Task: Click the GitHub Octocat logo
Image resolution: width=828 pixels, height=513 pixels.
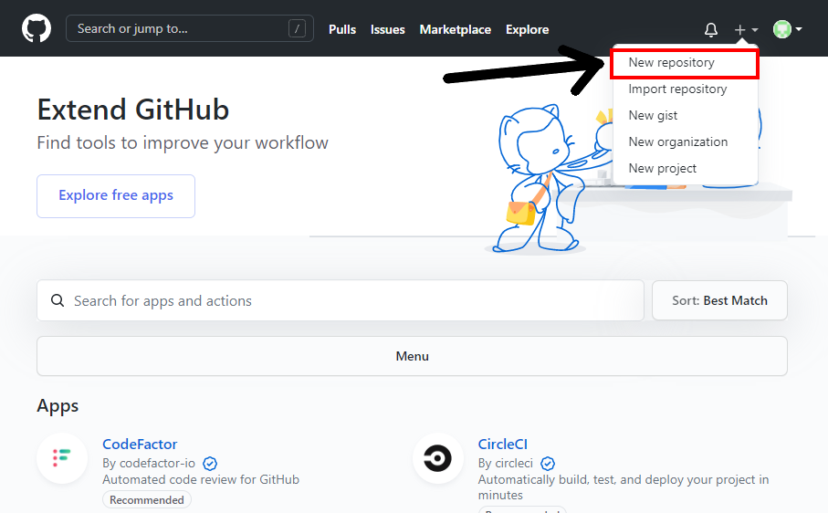Action: point(36,28)
